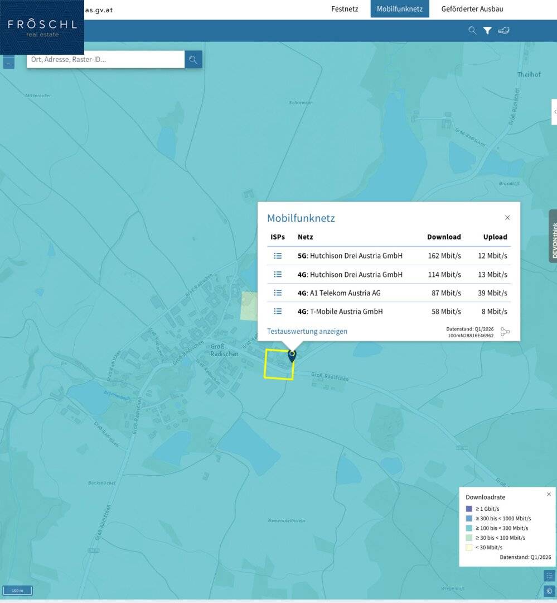557x603 pixels.
Task: Click the Groß-Radischen village label
Action: pyautogui.click(x=224, y=350)
